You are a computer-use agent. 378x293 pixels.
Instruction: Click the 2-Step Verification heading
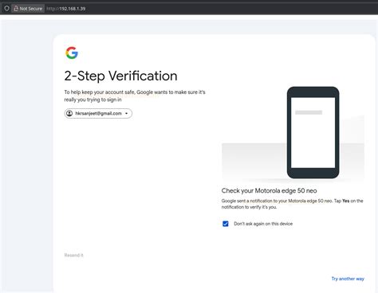(120, 76)
